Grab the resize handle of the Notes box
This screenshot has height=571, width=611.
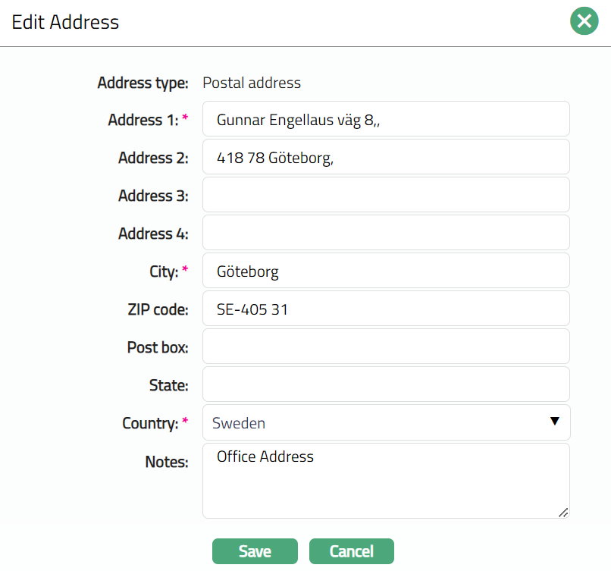[x=562, y=513]
